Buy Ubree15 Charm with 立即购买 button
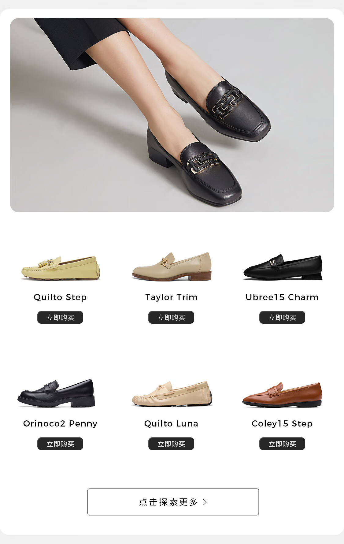Screen dimensions: 344x544 click(x=282, y=317)
